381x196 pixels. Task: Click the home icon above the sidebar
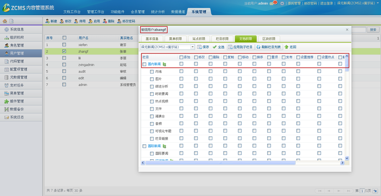[5, 21]
